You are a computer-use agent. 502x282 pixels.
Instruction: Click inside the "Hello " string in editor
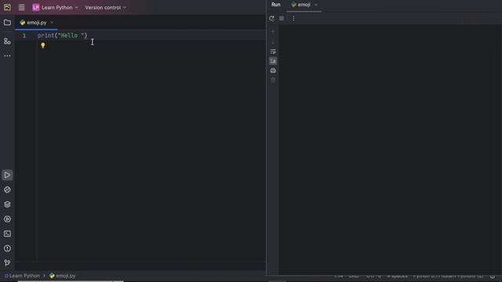71,35
